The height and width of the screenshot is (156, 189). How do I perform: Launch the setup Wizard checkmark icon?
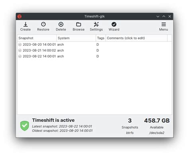click(114, 24)
